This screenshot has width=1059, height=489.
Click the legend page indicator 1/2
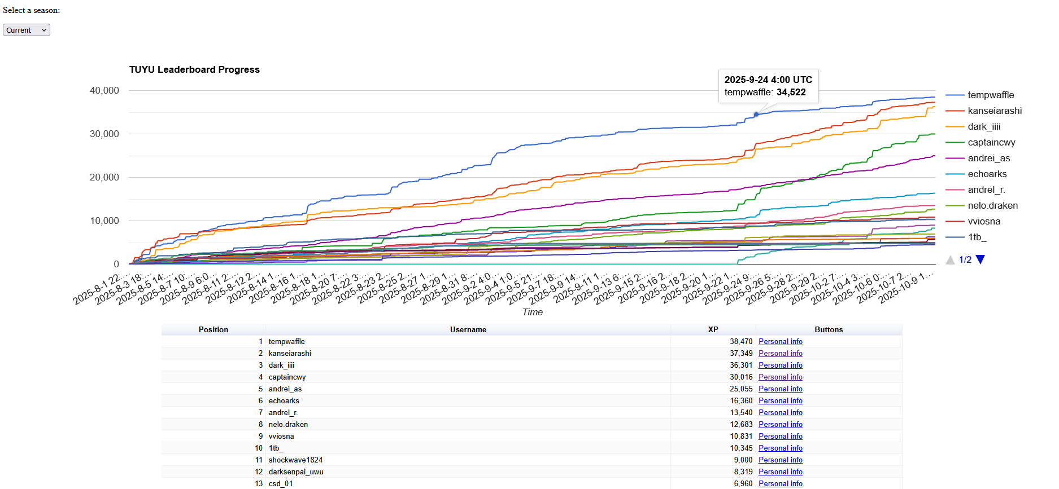coord(965,259)
